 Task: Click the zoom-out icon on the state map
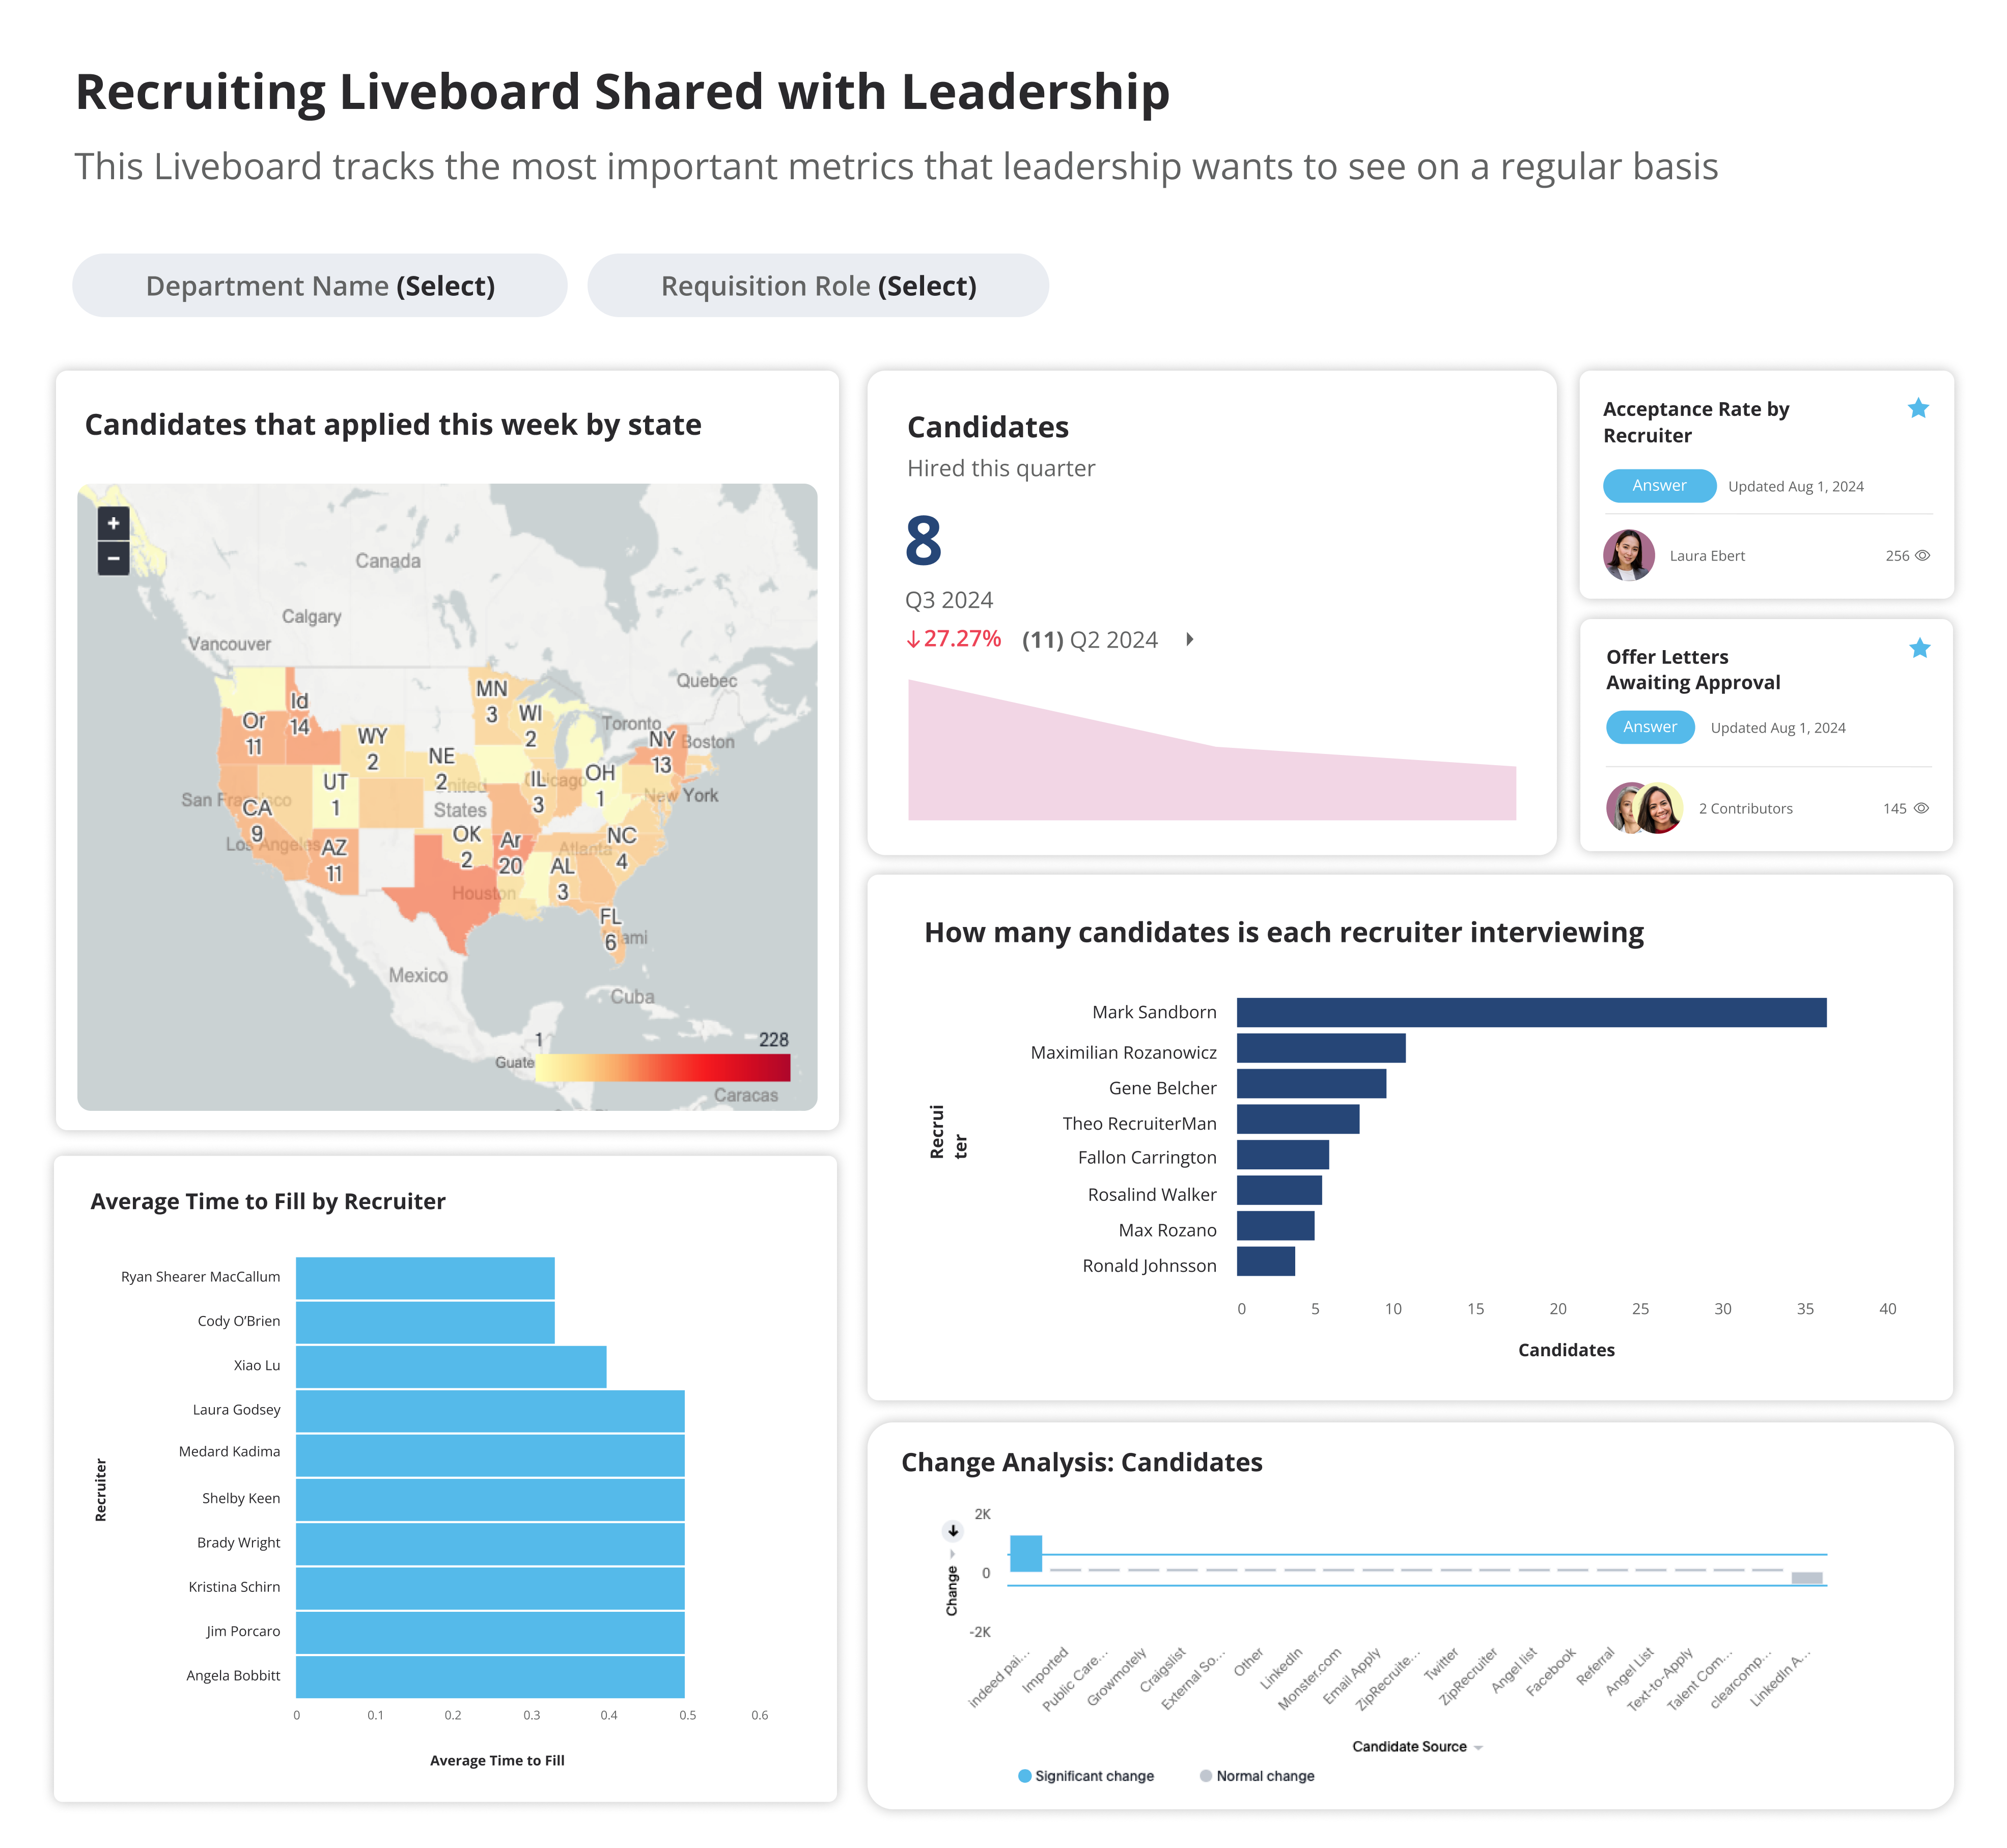(114, 558)
